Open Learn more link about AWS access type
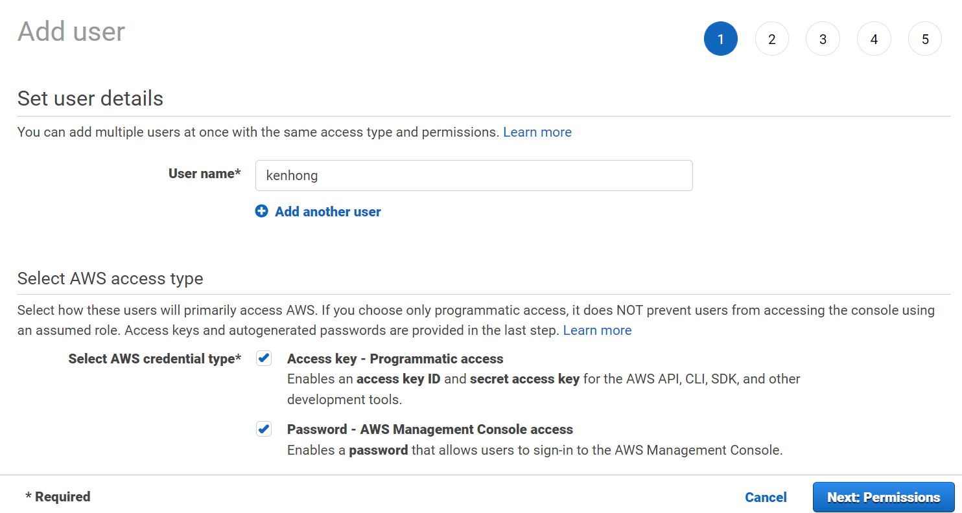The width and height of the screenshot is (962, 513). click(597, 330)
